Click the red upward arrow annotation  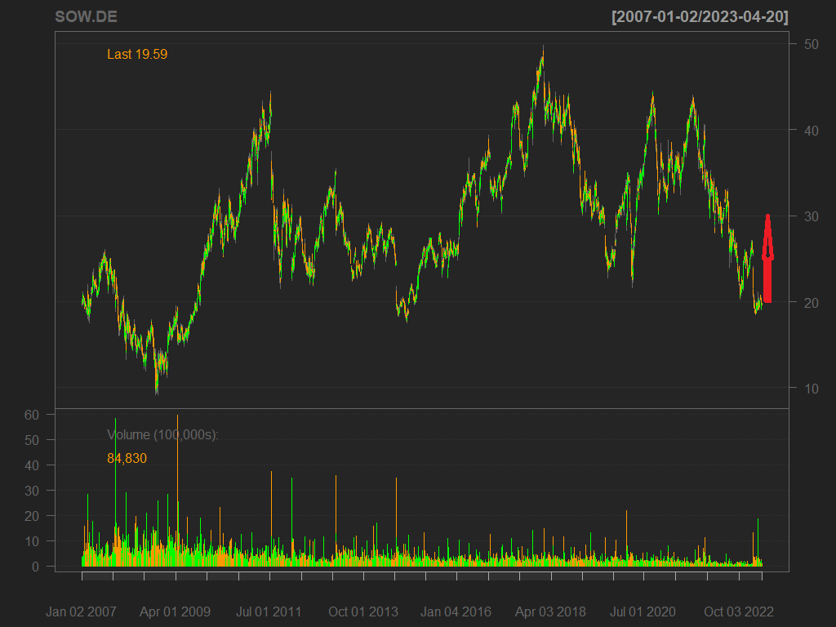point(767,258)
